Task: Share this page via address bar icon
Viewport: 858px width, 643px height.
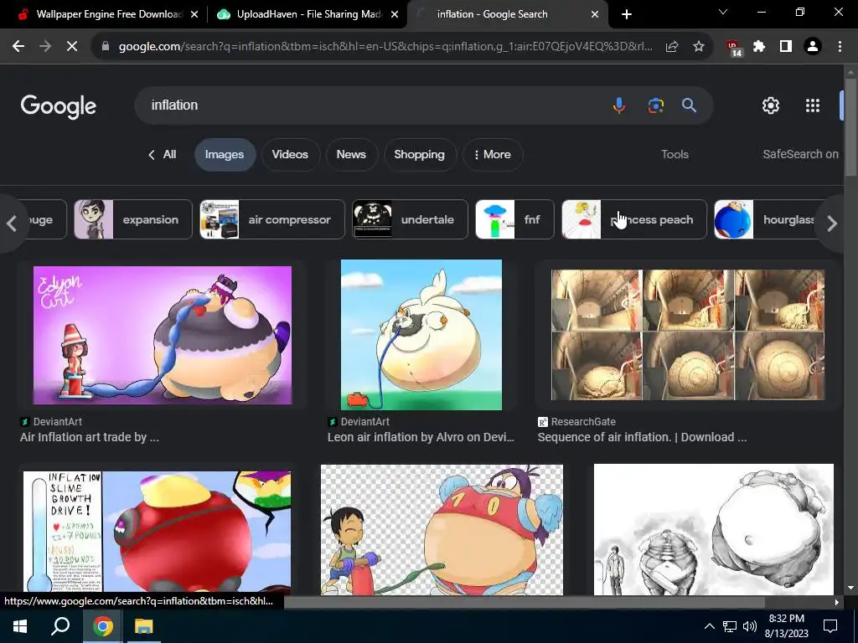Action: 672,47
